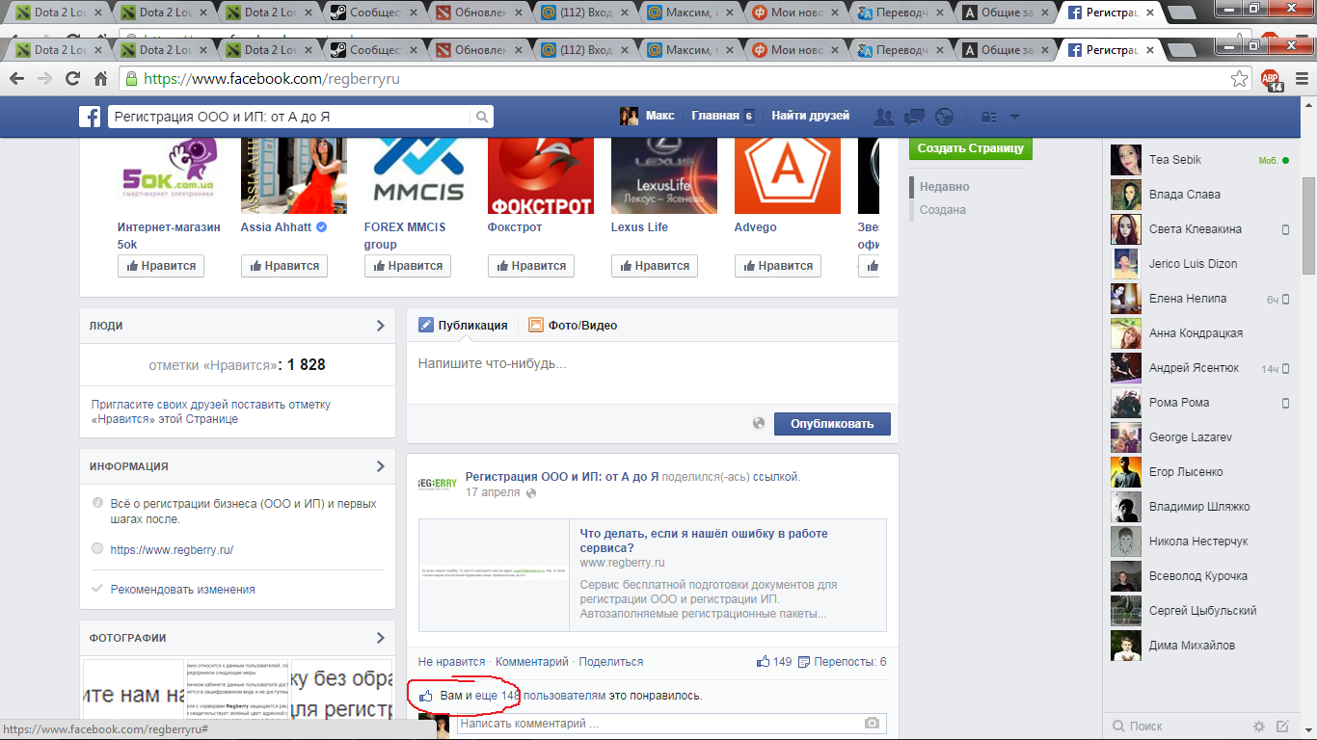Attach a photo using the comment camera icon

[x=872, y=723]
